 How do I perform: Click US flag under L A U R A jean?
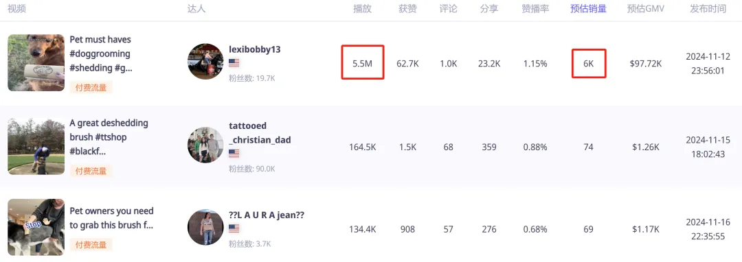pyautogui.click(x=234, y=228)
